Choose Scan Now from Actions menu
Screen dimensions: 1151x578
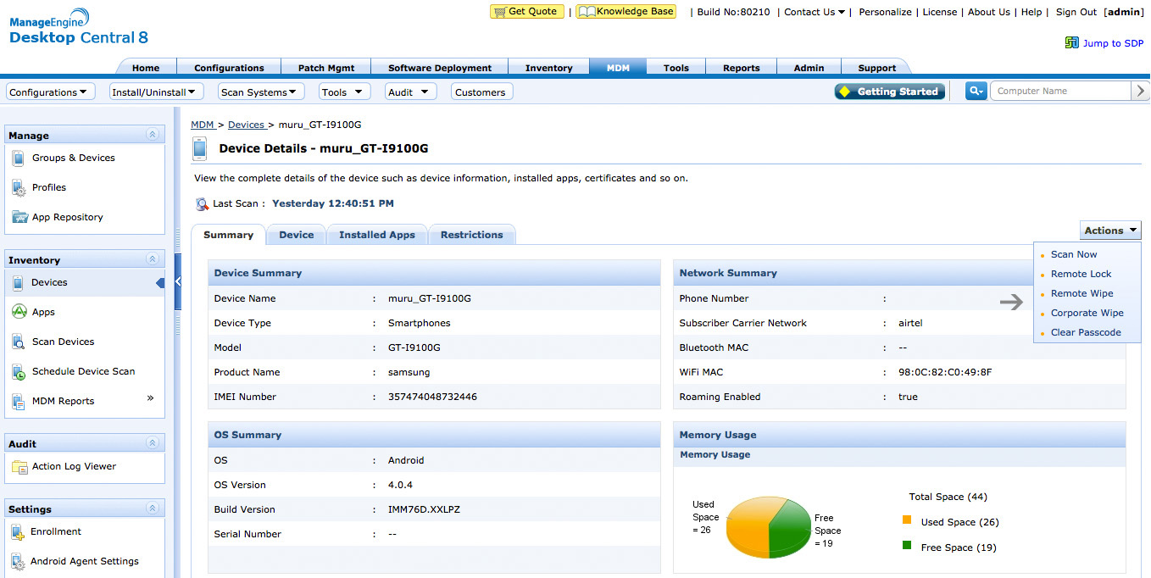tap(1074, 254)
